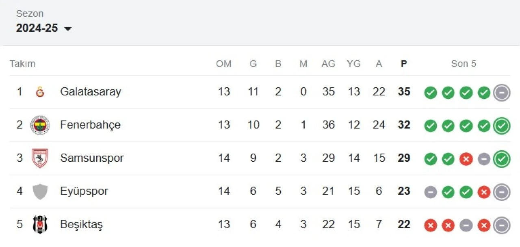This screenshot has height=247, width=520.
Task: Click Fenerbahçe's latest highlighted win icon
Action: click(x=502, y=126)
